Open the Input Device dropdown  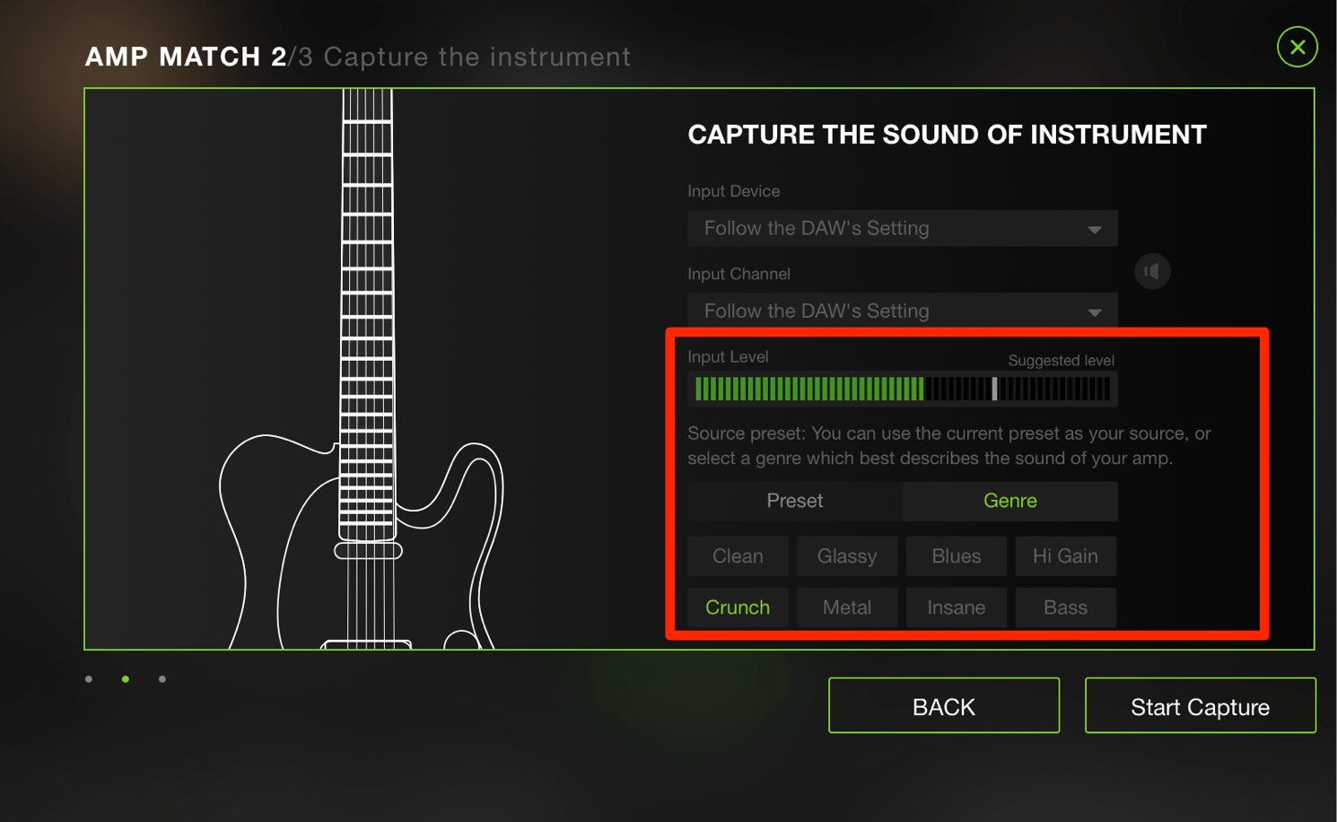click(902, 228)
